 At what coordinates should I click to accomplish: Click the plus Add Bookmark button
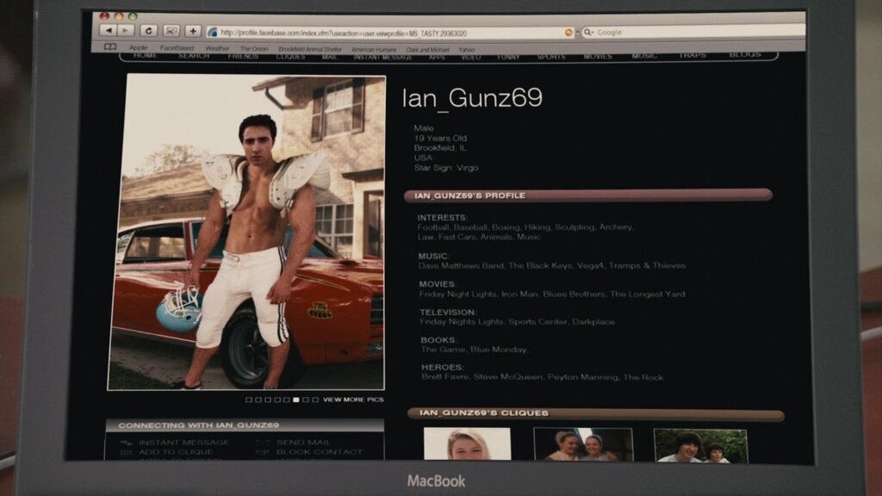(192, 31)
